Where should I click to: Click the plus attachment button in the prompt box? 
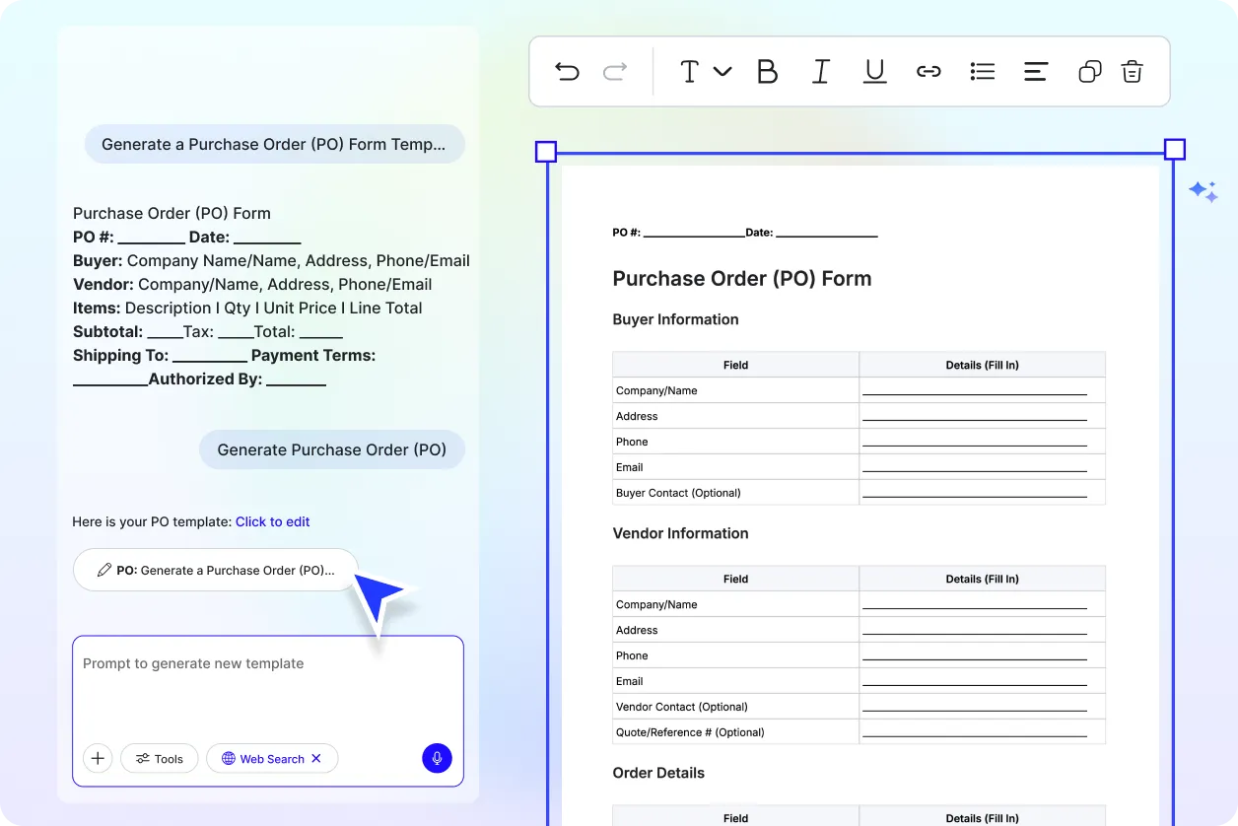click(98, 758)
